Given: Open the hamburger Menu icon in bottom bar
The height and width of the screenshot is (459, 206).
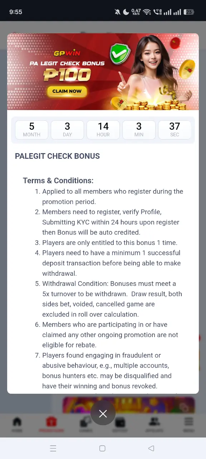Looking at the screenshot, I should [x=188, y=425].
